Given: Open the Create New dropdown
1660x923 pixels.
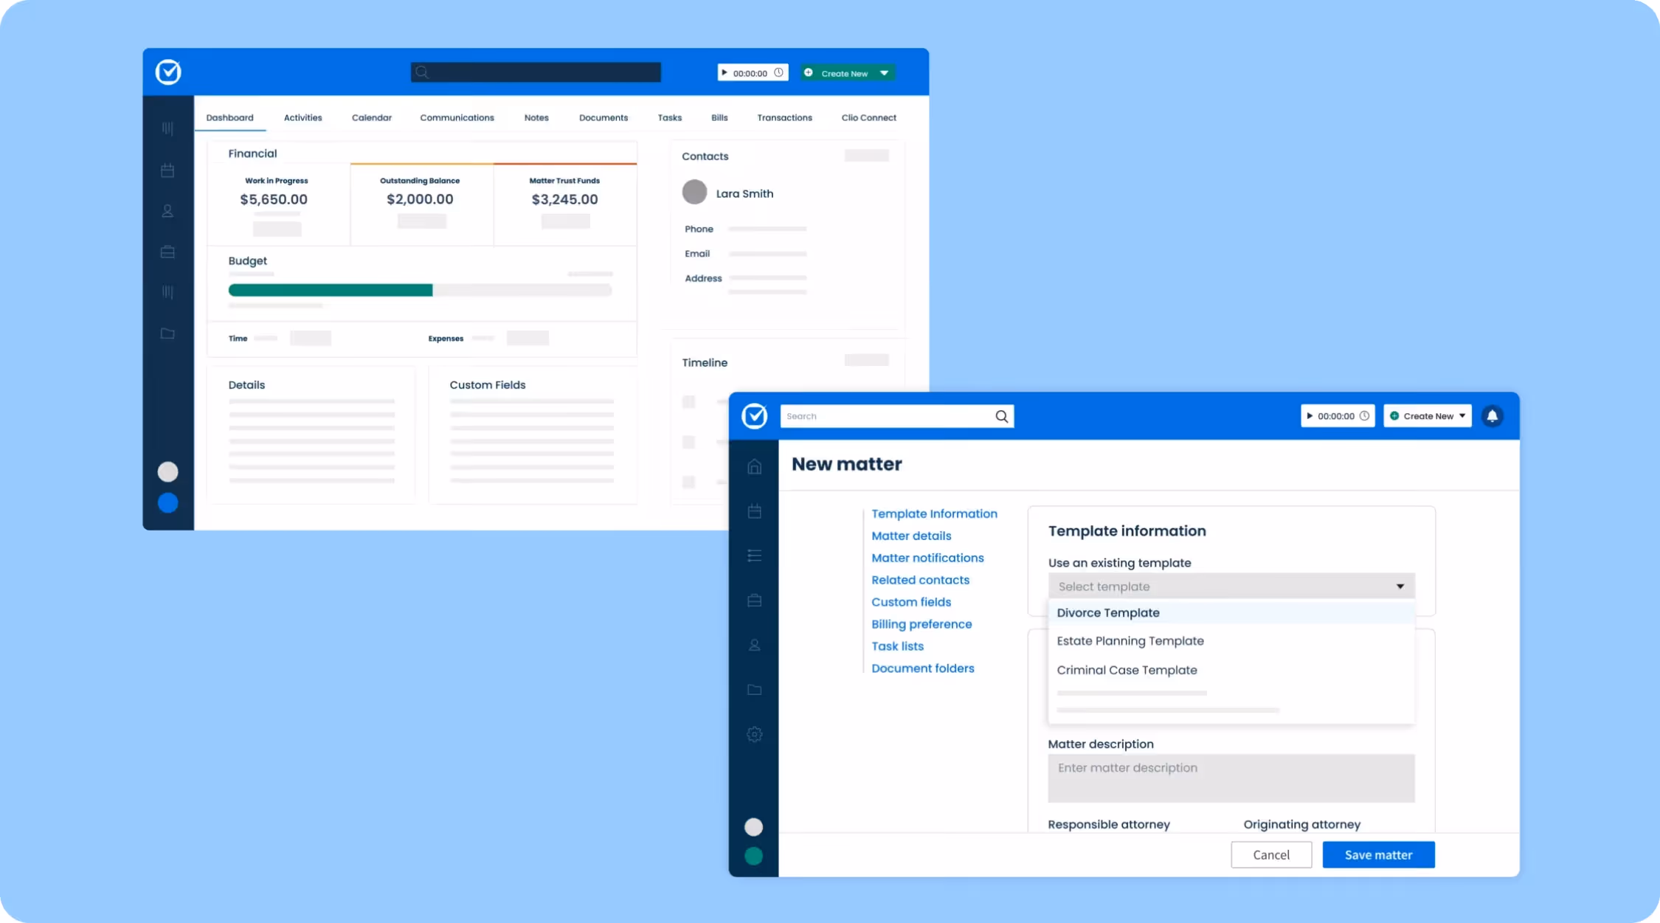Looking at the screenshot, I should [1426, 415].
